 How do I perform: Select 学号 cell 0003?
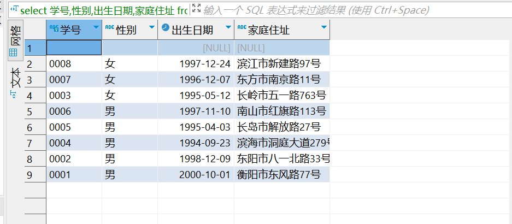(x=74, y=96)
